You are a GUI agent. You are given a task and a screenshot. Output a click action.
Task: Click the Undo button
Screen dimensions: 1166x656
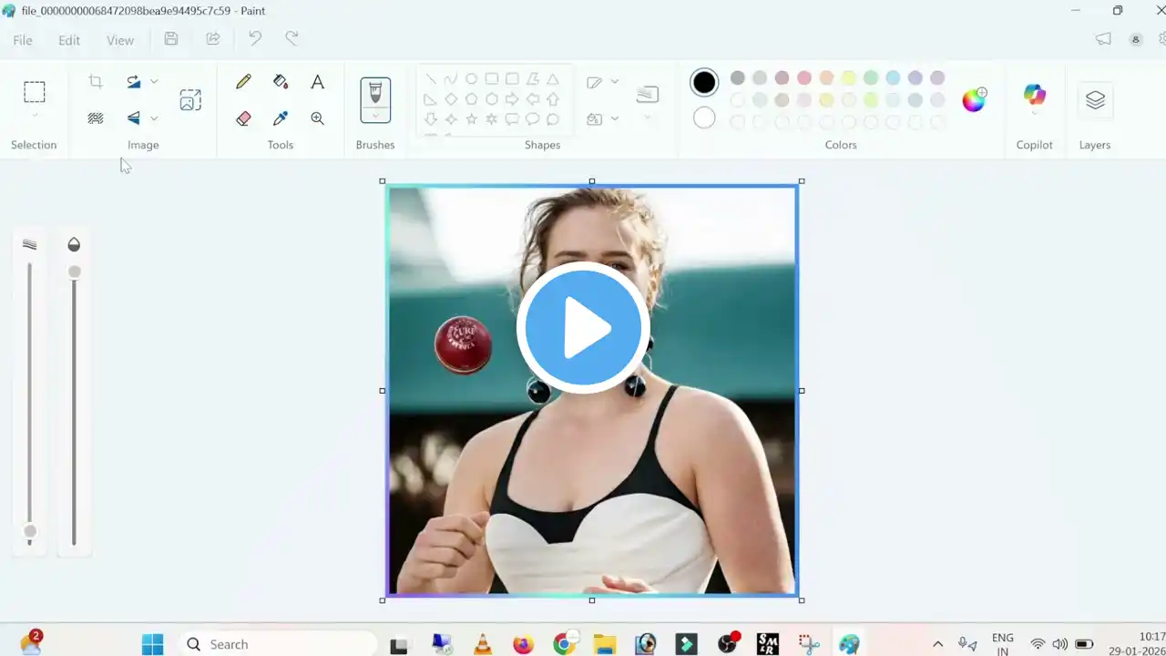click(255, 38)
